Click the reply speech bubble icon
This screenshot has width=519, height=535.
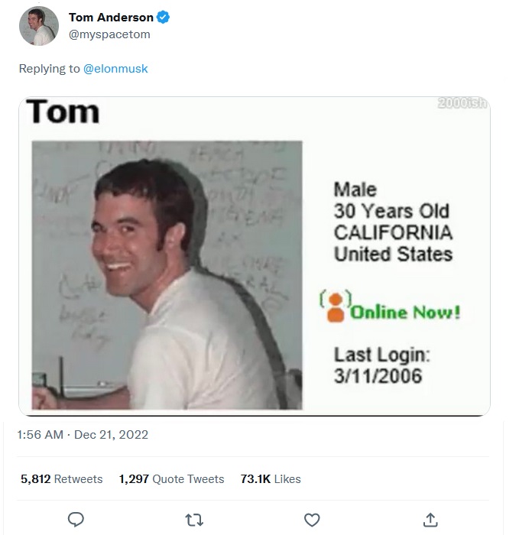[76, 520]
